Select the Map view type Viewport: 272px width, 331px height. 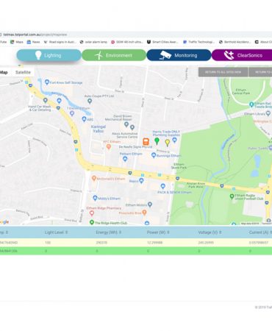(x=4, y=72)
